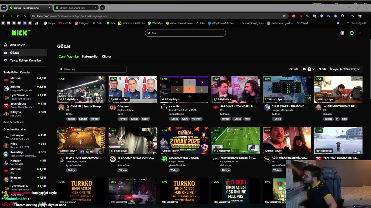Click the Sohbet tag under GYM IRL

pos(83,119)
